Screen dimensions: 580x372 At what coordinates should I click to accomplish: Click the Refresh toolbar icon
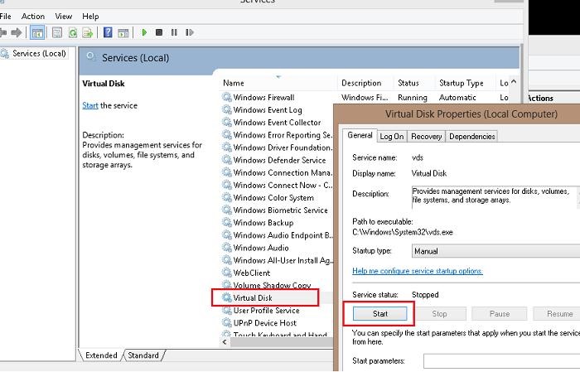tap(72, 32)
